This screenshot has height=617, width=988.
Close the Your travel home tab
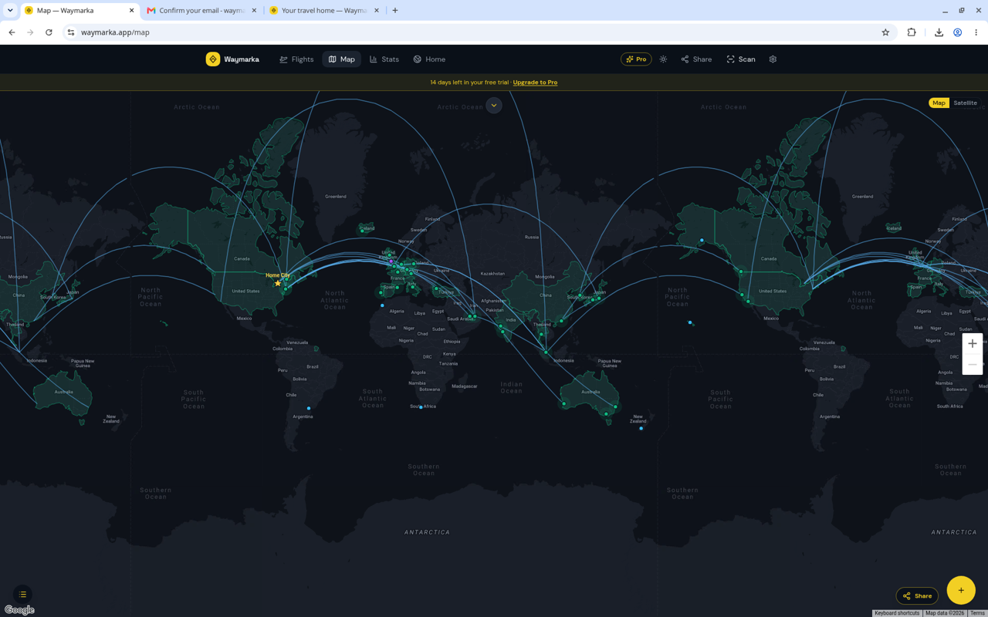coord(377,11)
